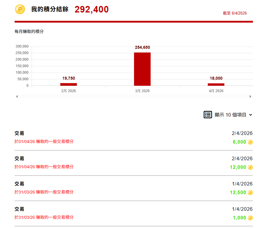Screen dimensions: 261x228
Task: Click the 於01/04/26 description for 6,000 points
Action: coord(44,142)
